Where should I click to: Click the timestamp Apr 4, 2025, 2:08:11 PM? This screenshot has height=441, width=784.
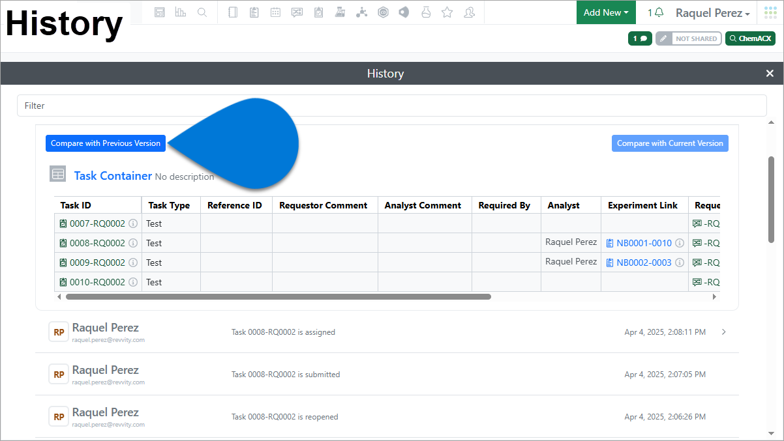coord(665,332)
